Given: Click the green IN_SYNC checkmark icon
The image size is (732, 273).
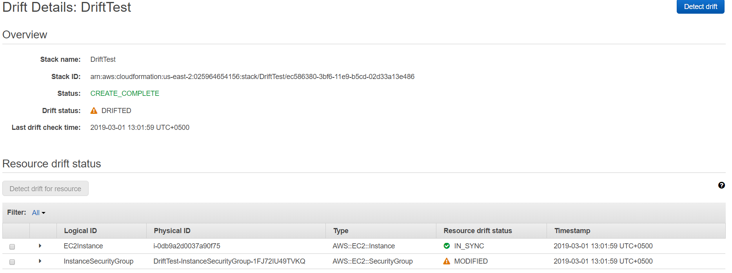Looking at the screenshot, I should (447, 246).
